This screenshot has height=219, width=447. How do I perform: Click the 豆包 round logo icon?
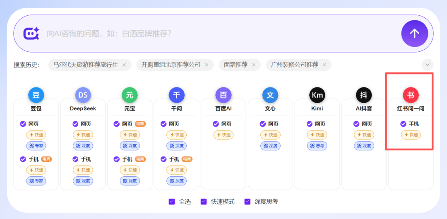tap(36, 95)
